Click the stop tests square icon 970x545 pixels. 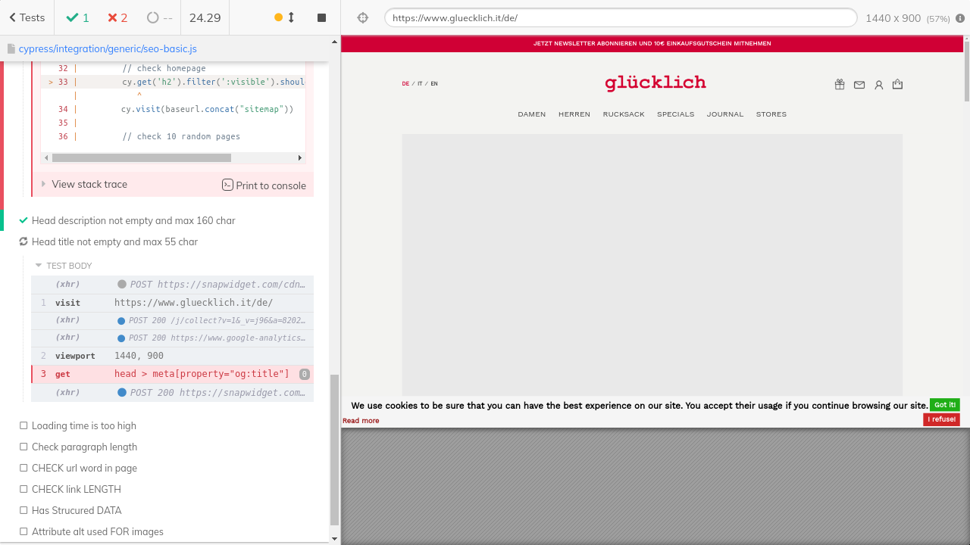321,17
